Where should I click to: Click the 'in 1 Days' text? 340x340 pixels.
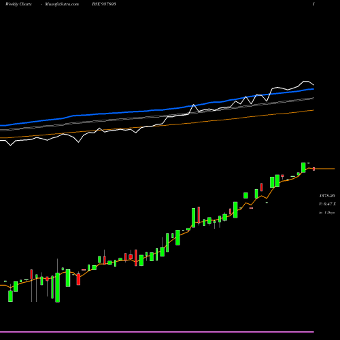click(327, 213)
